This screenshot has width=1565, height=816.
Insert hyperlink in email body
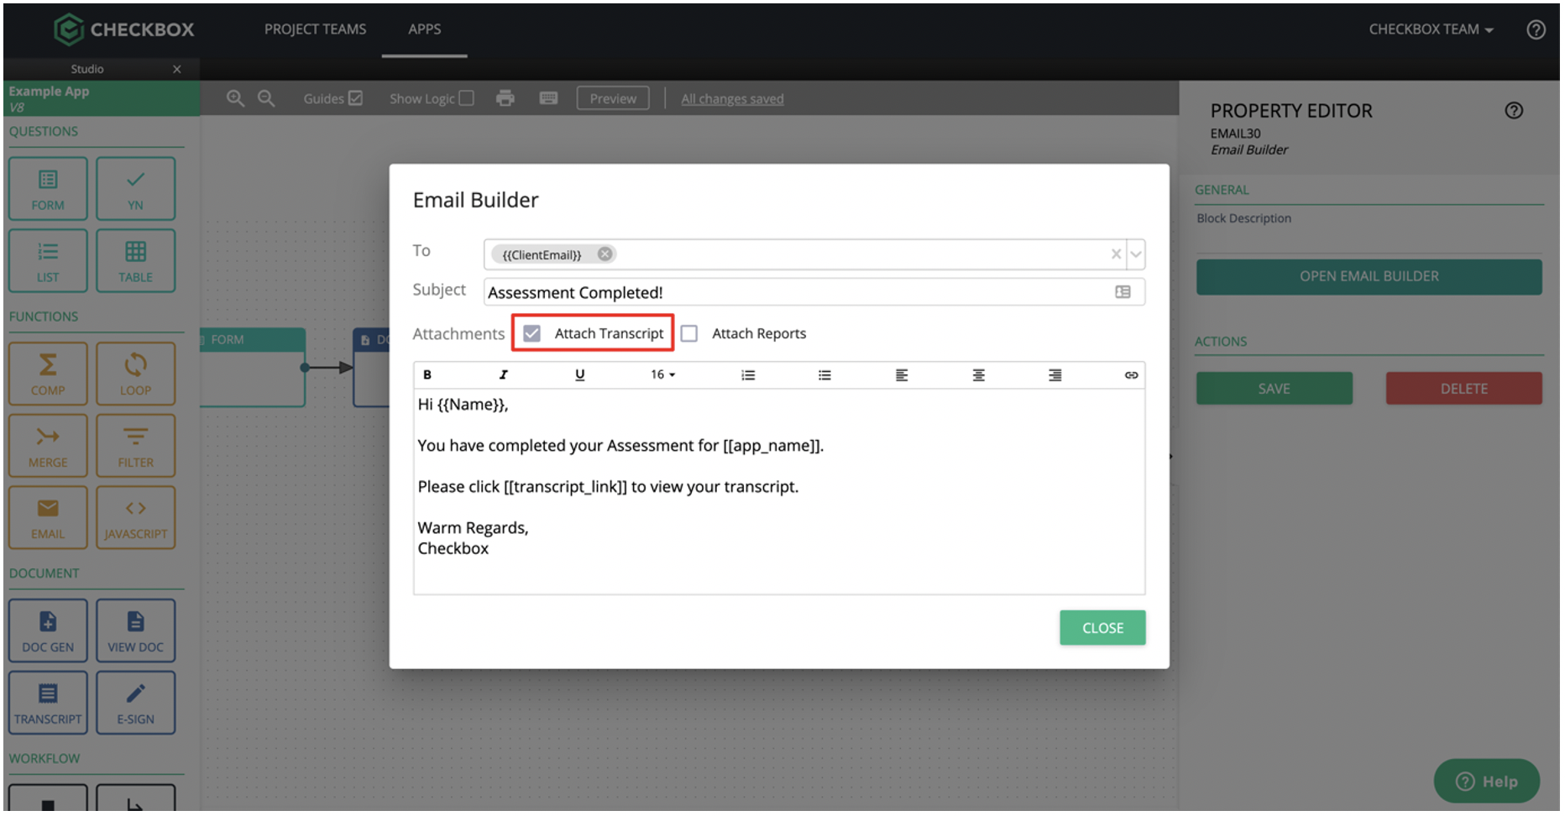click(1131, 375)
